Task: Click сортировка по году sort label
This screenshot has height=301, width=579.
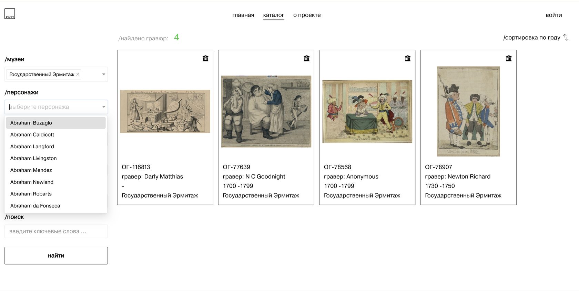Action: (x=532, y=37)
